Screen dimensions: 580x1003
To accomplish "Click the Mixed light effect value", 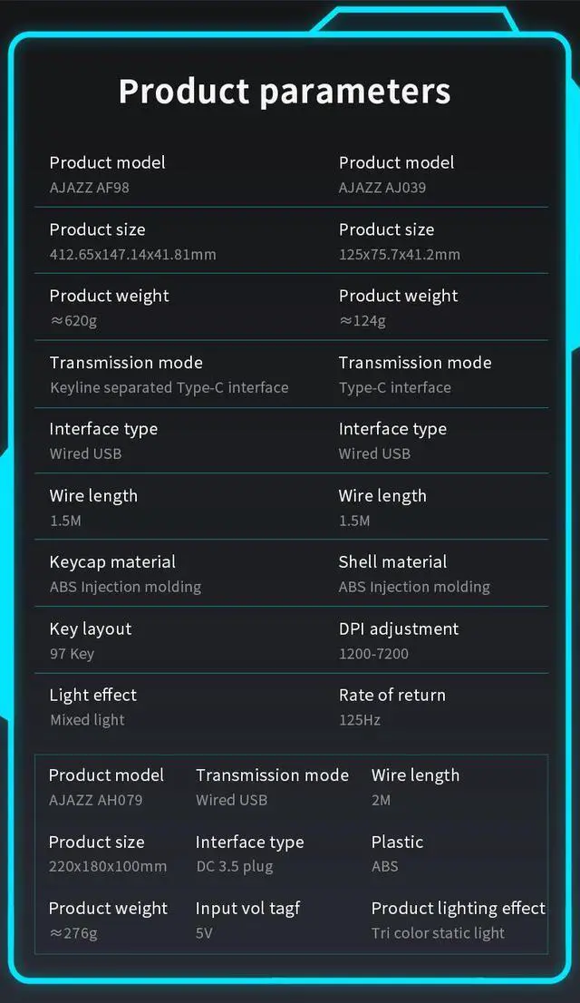I will pos(87,720).
